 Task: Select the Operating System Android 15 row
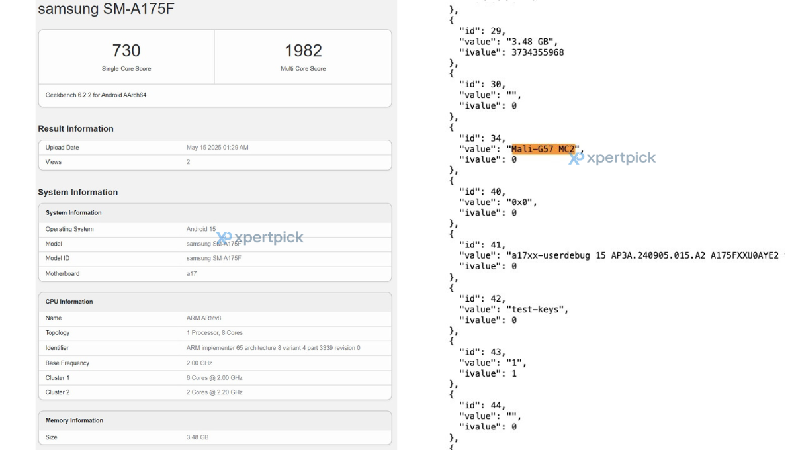(x=214, y=229)
